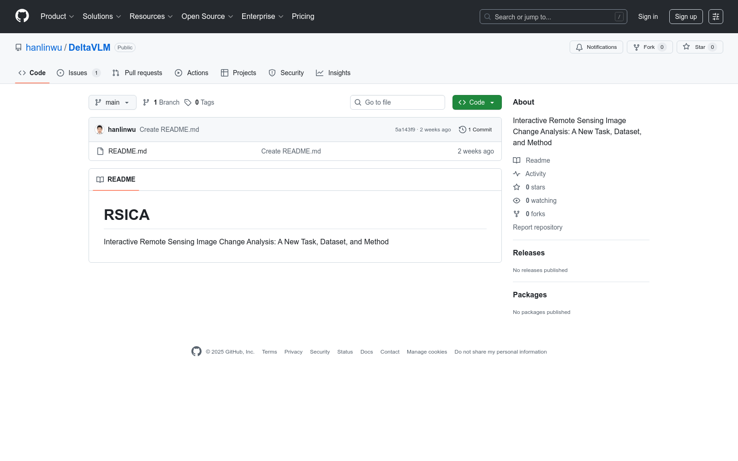Screen dimensions: 738x461
Task: Click the footer Contact link
Action: pos(390,352)
